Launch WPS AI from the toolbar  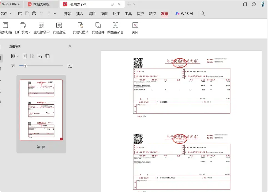click(184, 13)
